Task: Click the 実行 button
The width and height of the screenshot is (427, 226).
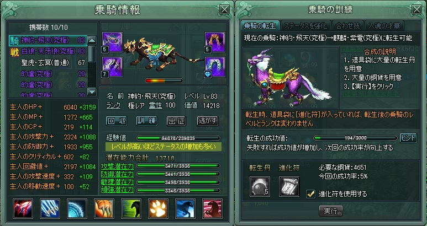Action: pyautogui.click(x=330, y=211)
